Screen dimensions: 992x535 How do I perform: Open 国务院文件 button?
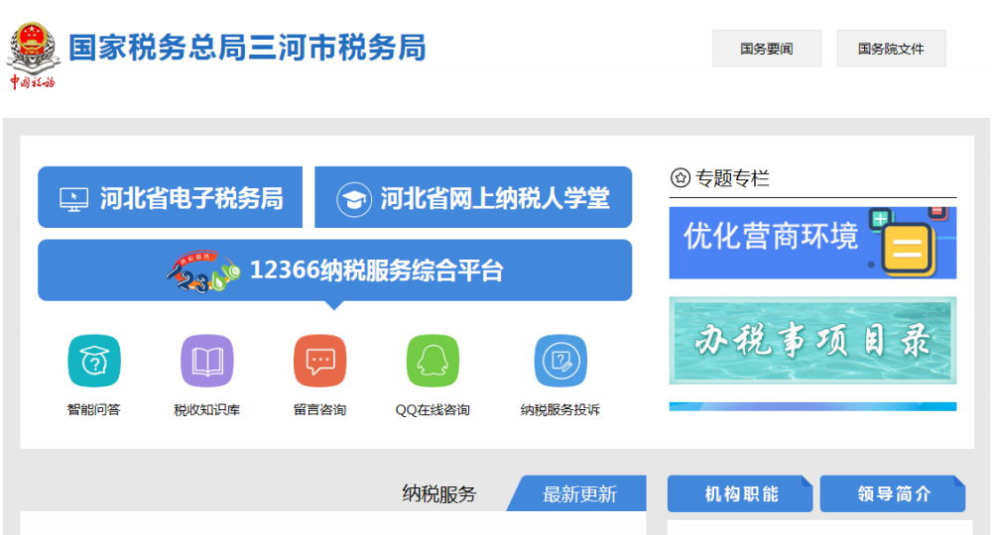tap(890, 49)
